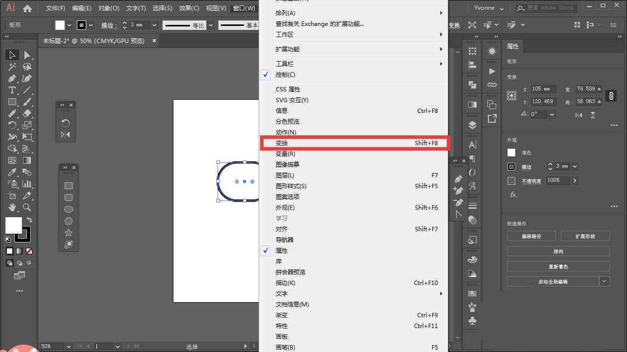The height and width of the screenshot is (352, 627).
Task: Select the Magic Wand tool
Action: click(12, 67)
